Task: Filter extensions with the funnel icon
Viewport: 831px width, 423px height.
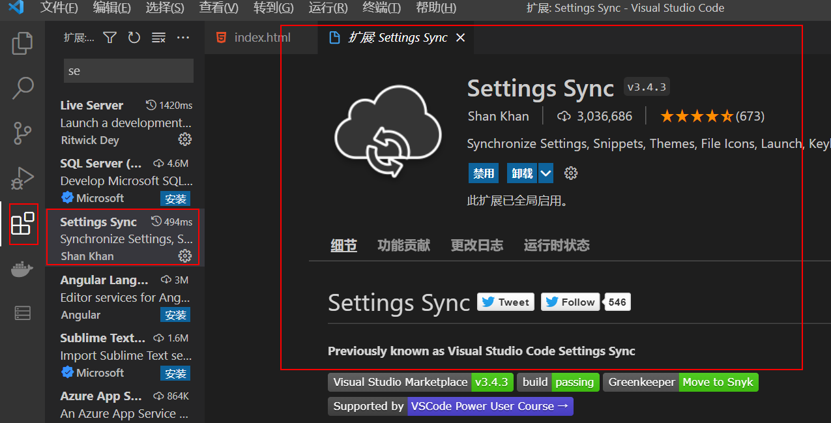Action: click(110, 38)
